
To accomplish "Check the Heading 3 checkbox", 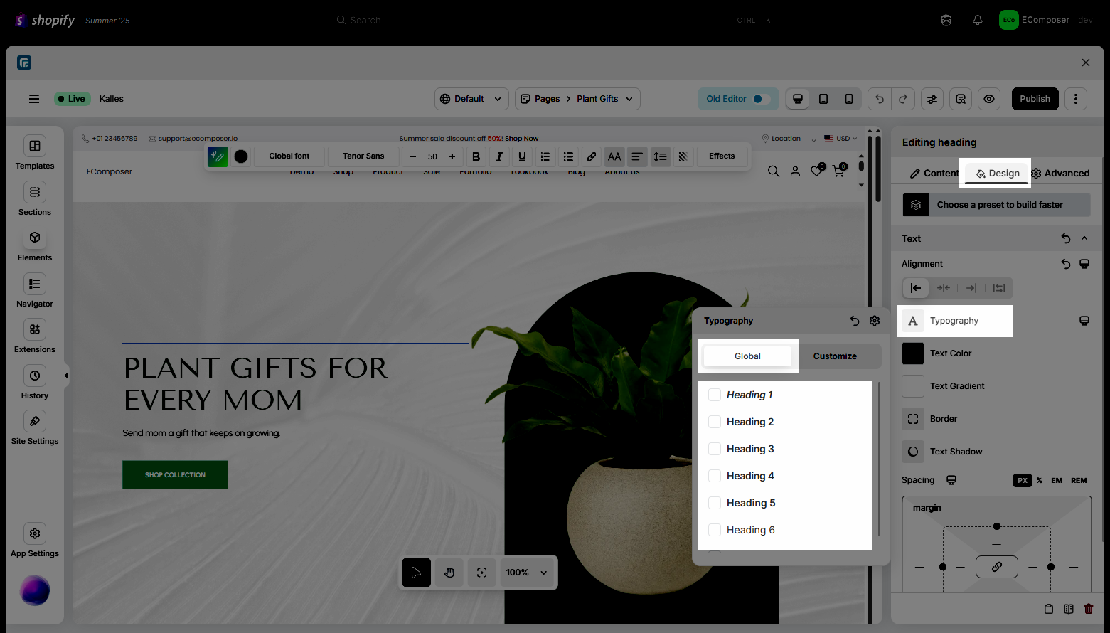I will point(715,449).
